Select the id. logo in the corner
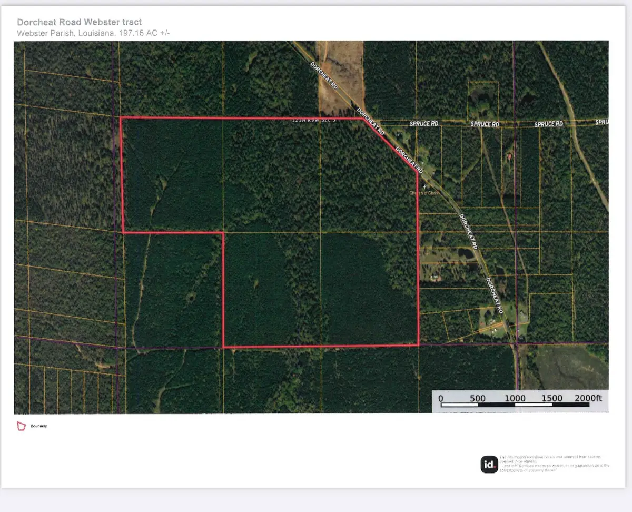Screen dimensions: 632x512 (x=489, y=464)
